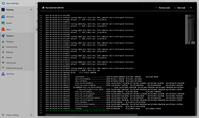Viewport: 199px width, 118px height.
Task: Open the Boards icon in sidebar
Action: click(3, 23)
